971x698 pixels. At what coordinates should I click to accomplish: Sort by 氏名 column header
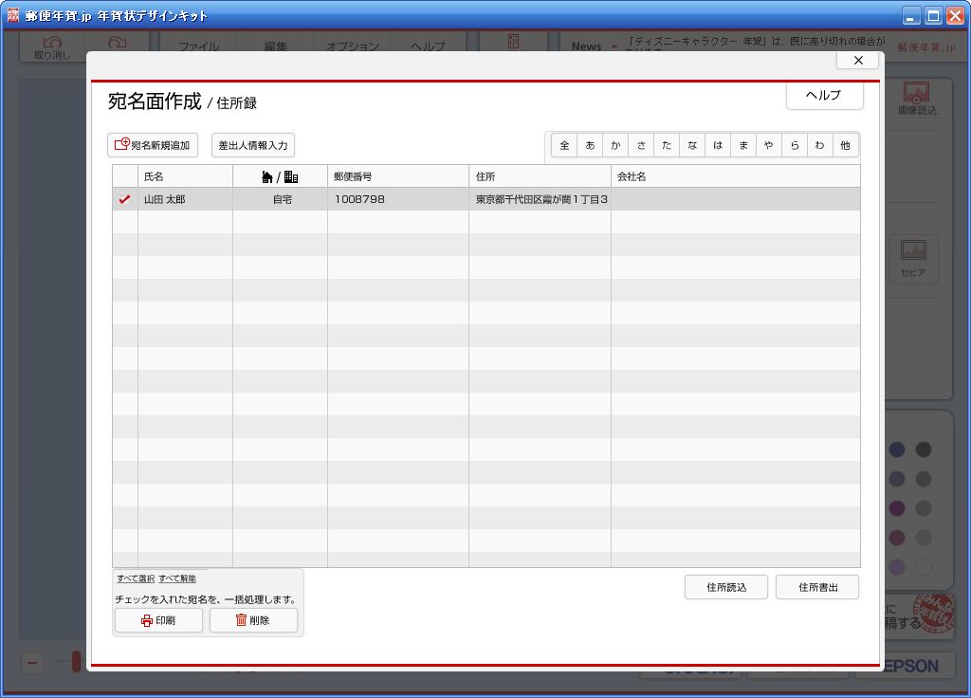185,176
